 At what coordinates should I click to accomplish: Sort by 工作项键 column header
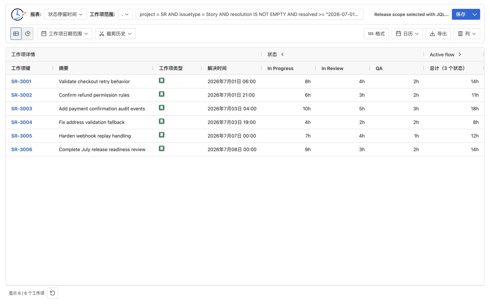coord(21,68)
